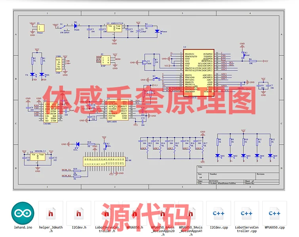Open the lehand.ino Arduino file icon

coord(23,213)
